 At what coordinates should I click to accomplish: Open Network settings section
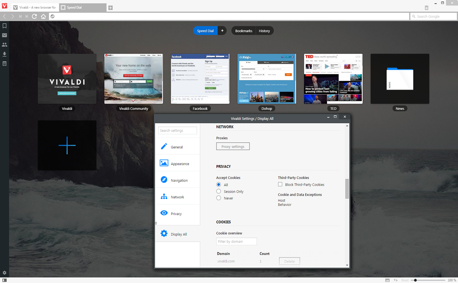(178, 197)
